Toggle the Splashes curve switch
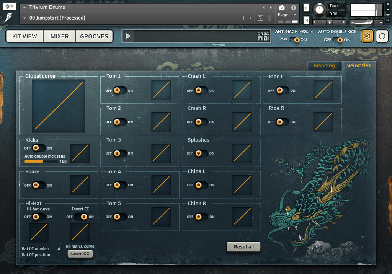This screenshot has width=392, height=274. (x=201, y=153)
